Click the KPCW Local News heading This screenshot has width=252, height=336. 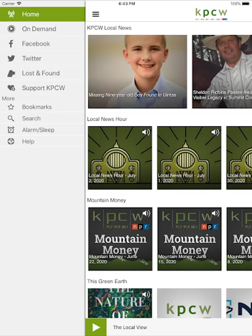[109, 28]
